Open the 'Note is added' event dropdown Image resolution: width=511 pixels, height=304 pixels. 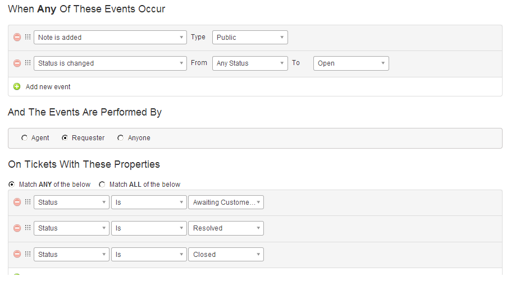[x=110, y=38]
